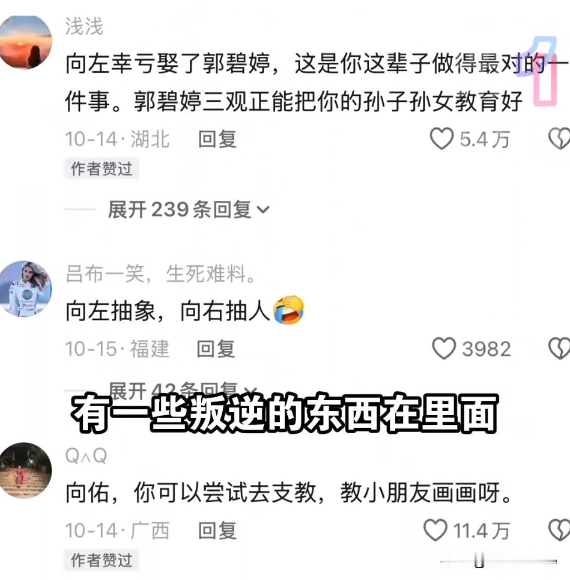The height and width of the screenshot is (580, 570).
Task: Open QΛQ's profile avatar
Action: [25, 470]
